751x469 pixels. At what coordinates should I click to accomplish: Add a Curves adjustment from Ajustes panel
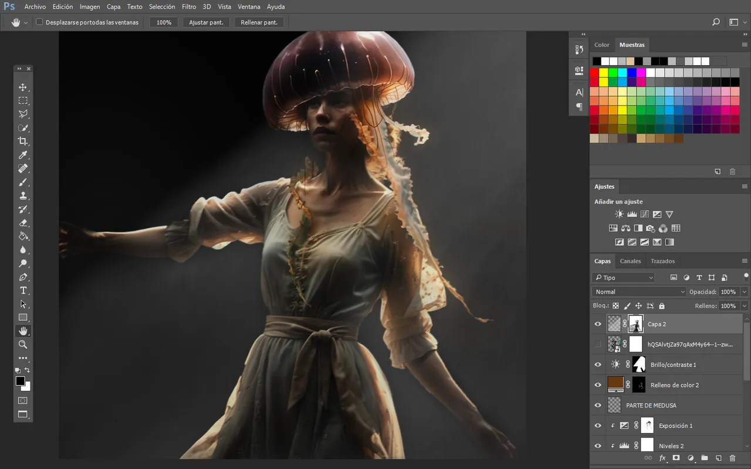coord(644,215)
